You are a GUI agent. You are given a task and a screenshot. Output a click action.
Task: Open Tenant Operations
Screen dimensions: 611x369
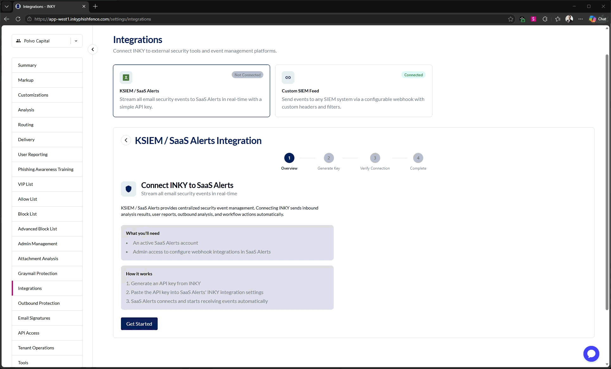pos(47,348)
